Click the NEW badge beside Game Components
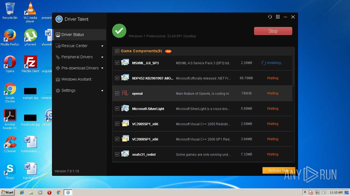Viewport: 350px width, 196px height. coord(168,51)
